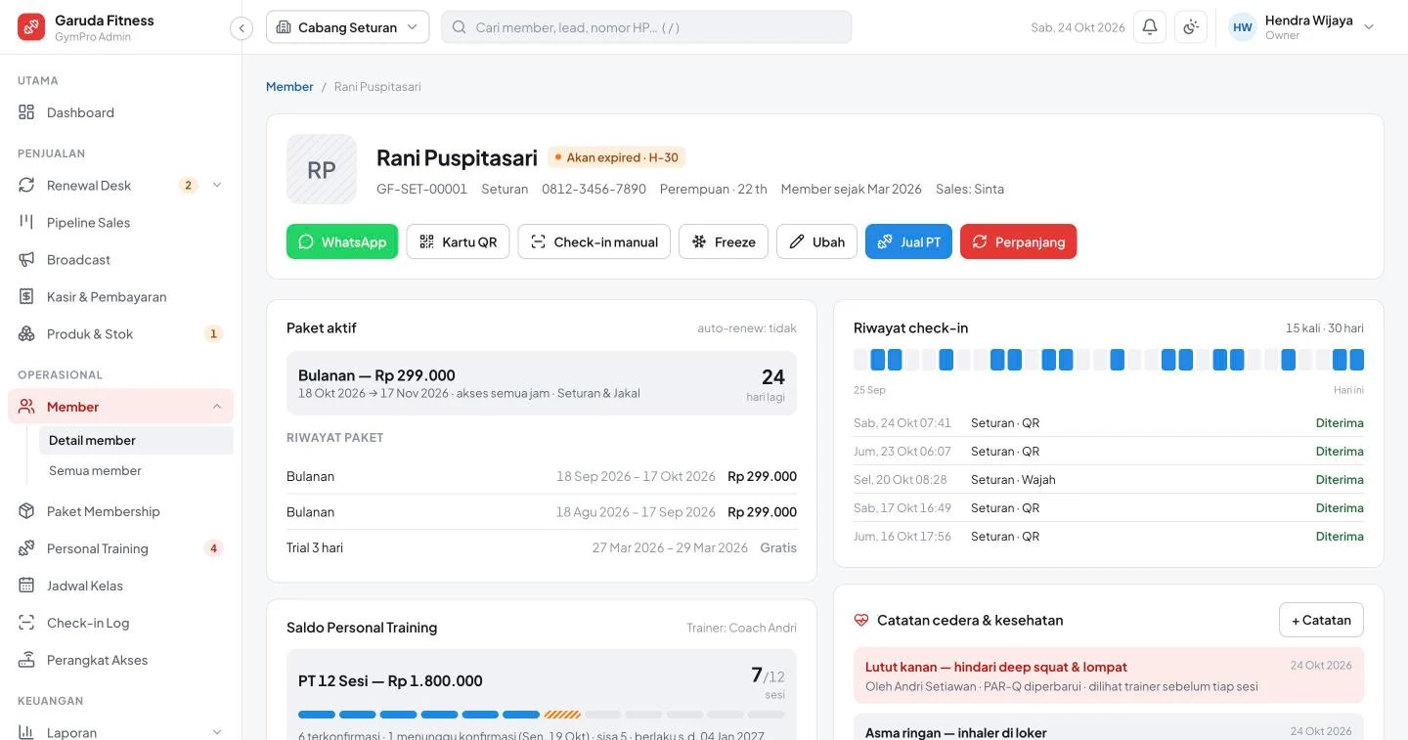1408x740 pixels.
Task: Click the Pipeline Sales icon
Action: [x=26, y=222]
